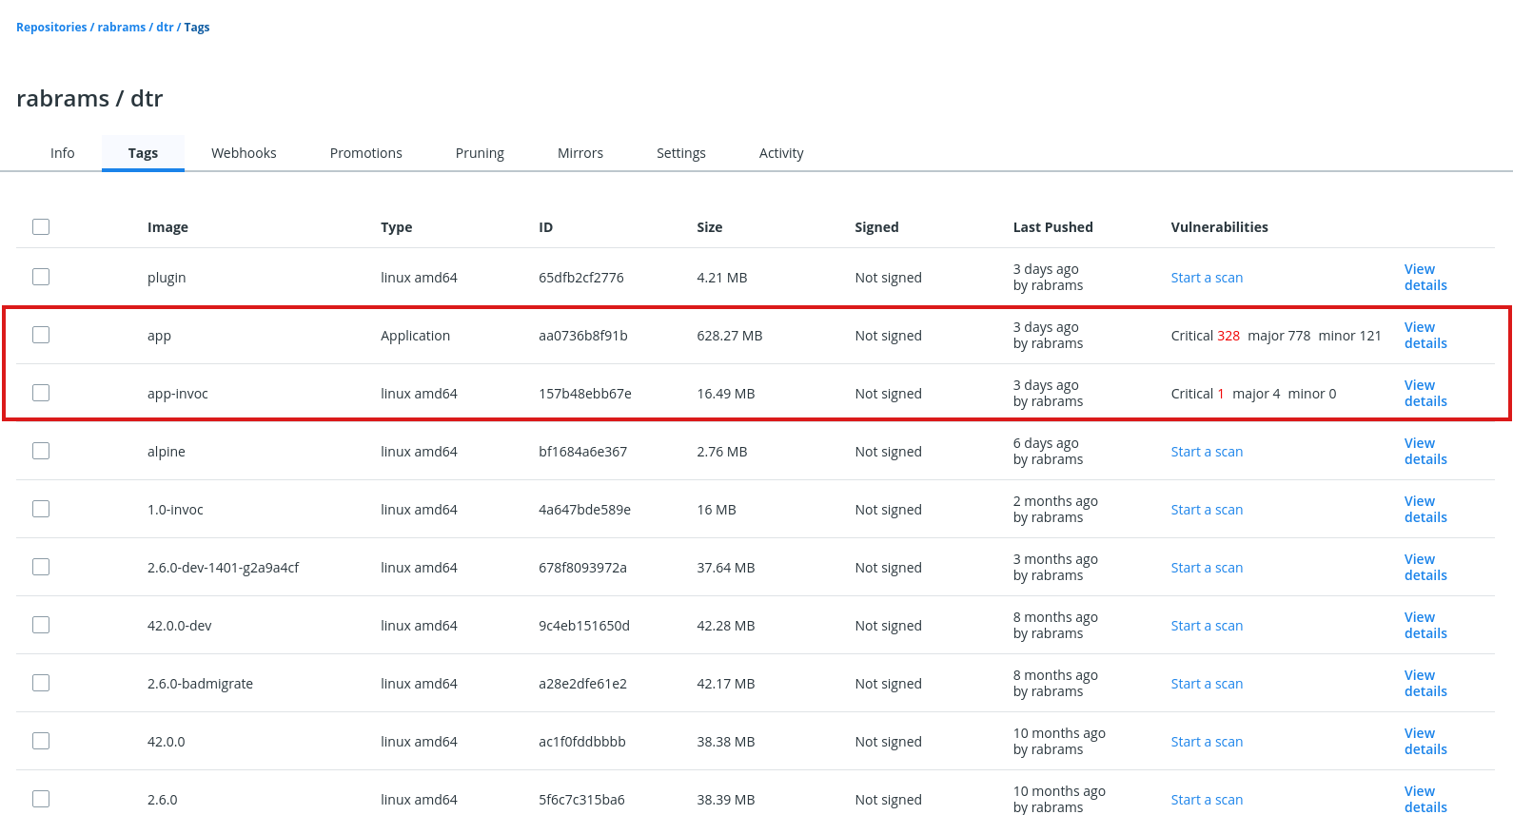Open the Mirrors tab
1513x815 pixels.
580,153
